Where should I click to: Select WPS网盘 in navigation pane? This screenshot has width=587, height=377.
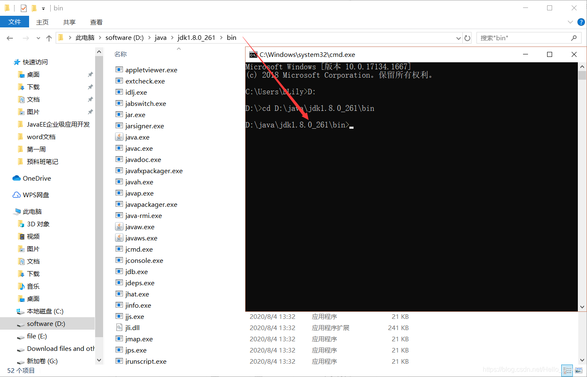[x=36, y=195]
